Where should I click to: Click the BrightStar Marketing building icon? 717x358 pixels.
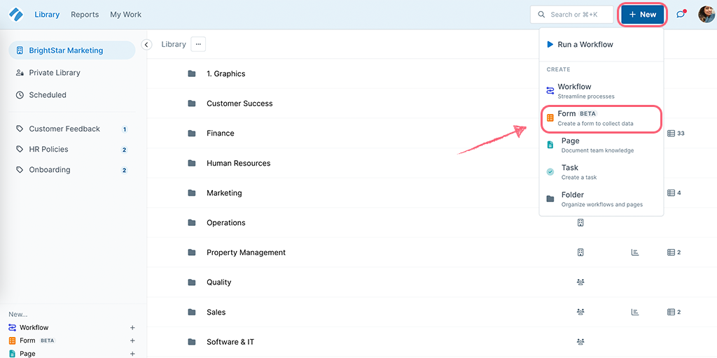pos(19,50)
